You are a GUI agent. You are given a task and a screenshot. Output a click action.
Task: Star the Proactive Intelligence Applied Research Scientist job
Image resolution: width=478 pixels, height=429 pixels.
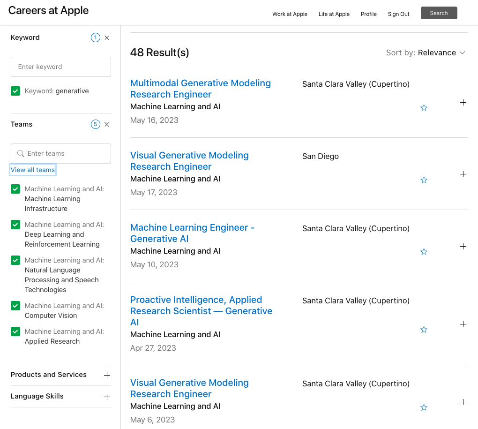(x=424, y=330)
